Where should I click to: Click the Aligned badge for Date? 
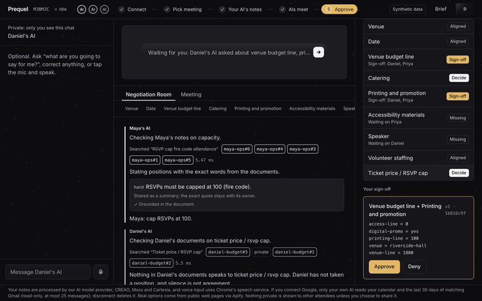(457, 41)
